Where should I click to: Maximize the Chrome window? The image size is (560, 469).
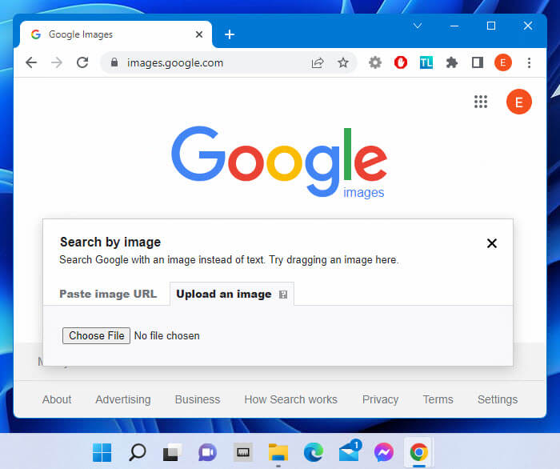coord(491,26)
